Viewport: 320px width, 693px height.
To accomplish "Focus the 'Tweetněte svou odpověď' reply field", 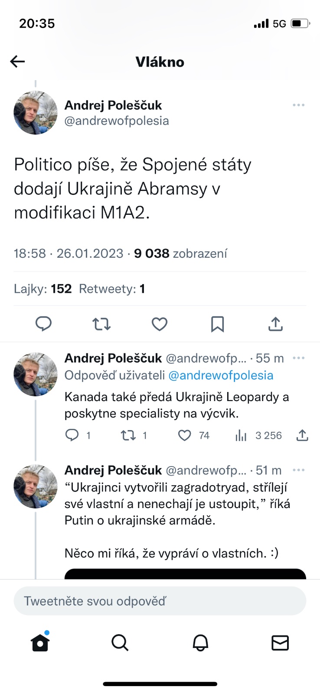I will point(160,601).
